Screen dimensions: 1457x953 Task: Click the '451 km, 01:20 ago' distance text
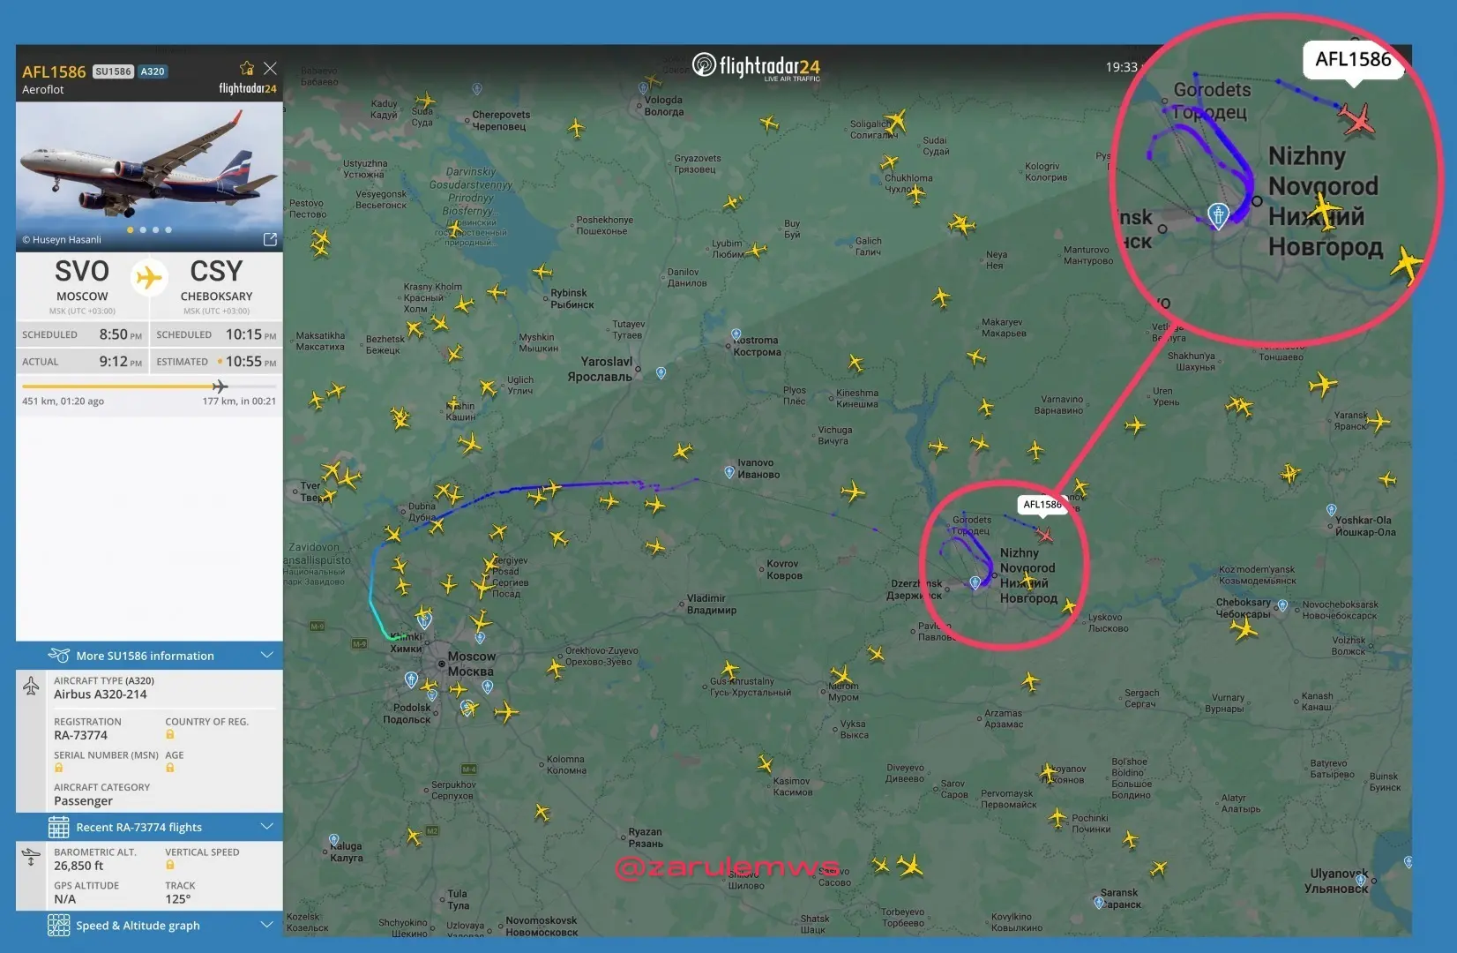point(63,401)
